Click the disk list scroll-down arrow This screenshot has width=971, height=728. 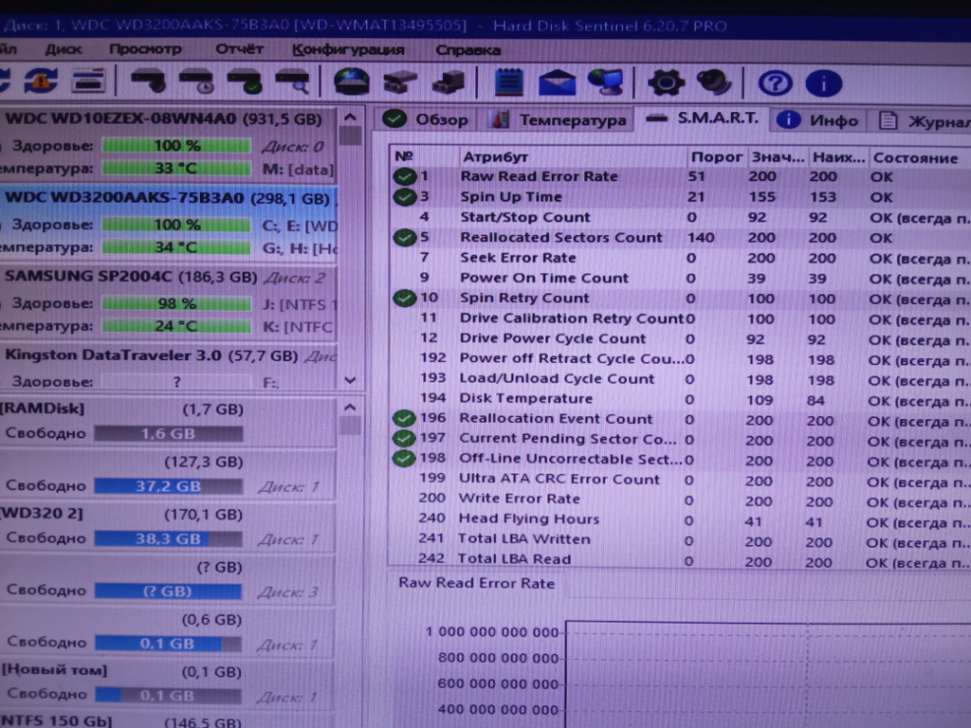coord(350,380)
